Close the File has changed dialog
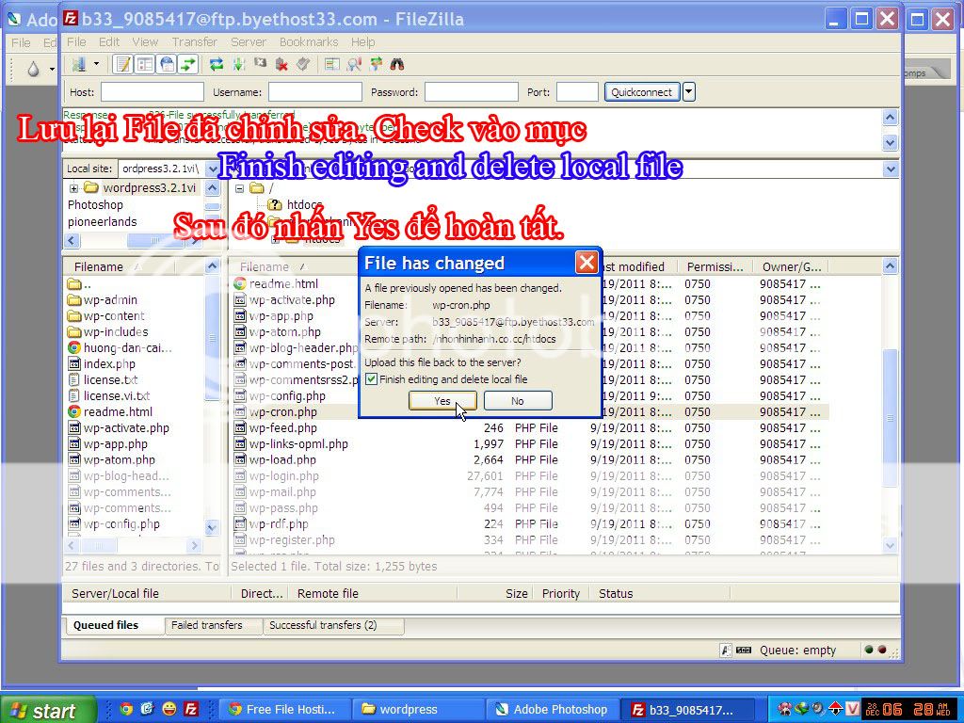The image size is (964, 723). [586, 263]
